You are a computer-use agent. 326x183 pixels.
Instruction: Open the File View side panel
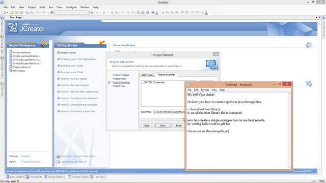point(2,89)
